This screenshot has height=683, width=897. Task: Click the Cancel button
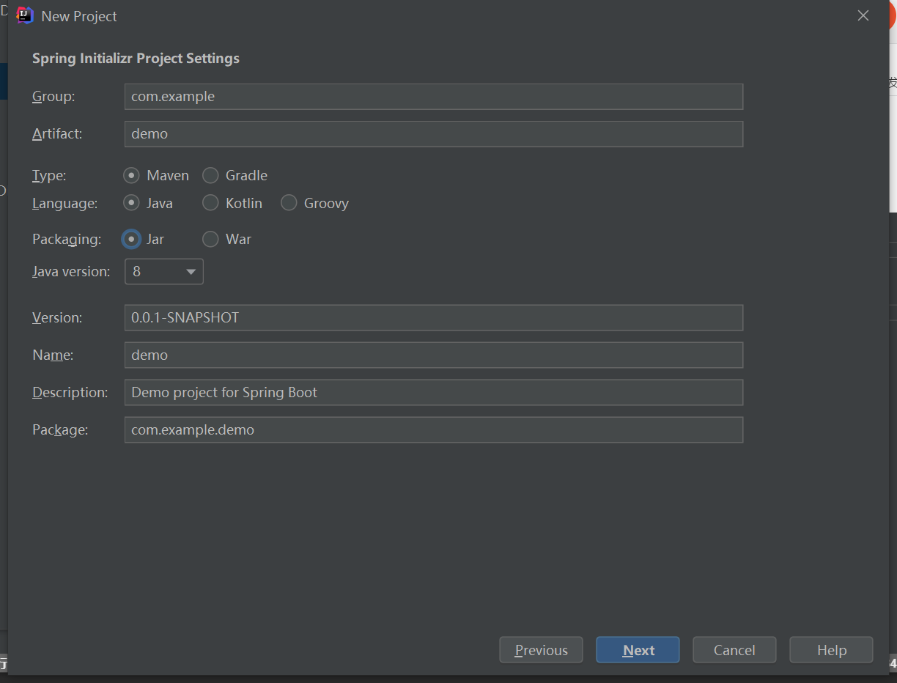[734, 649]
